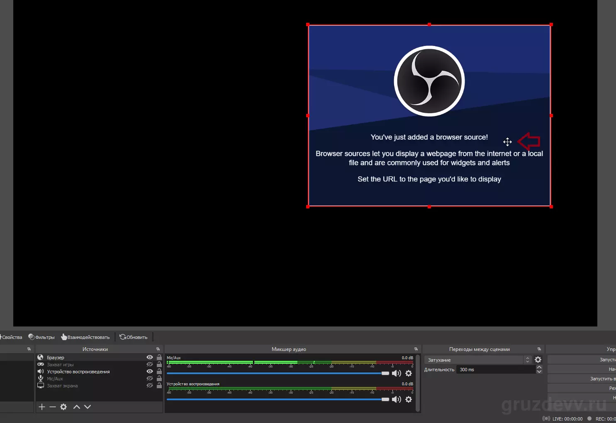The image size is (616, 423).
Task: Click the browser source preview in canvas
Action: click(429, 116)
